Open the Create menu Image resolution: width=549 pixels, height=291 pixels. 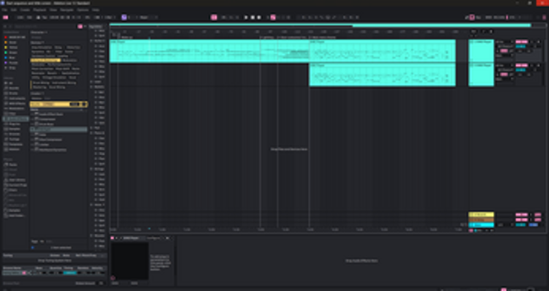pos(25,10)
